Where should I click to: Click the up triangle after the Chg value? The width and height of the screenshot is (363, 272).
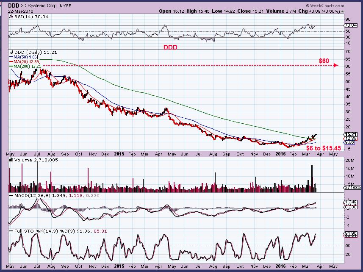point(342,11)
